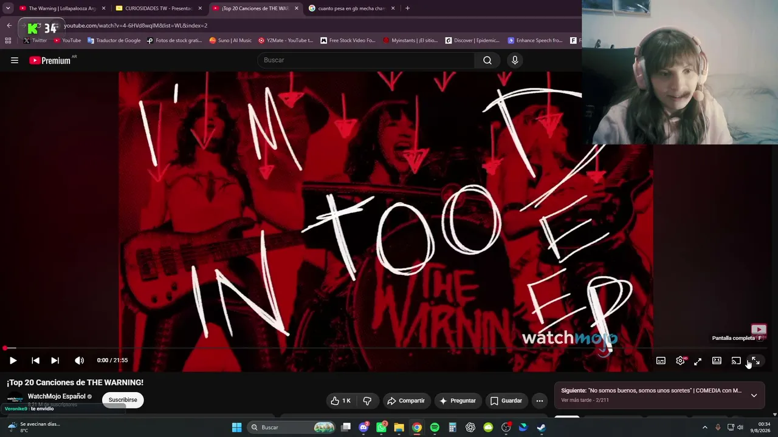
Task: Open the Traductor de Google bookmark
Action: click(114, 41)
